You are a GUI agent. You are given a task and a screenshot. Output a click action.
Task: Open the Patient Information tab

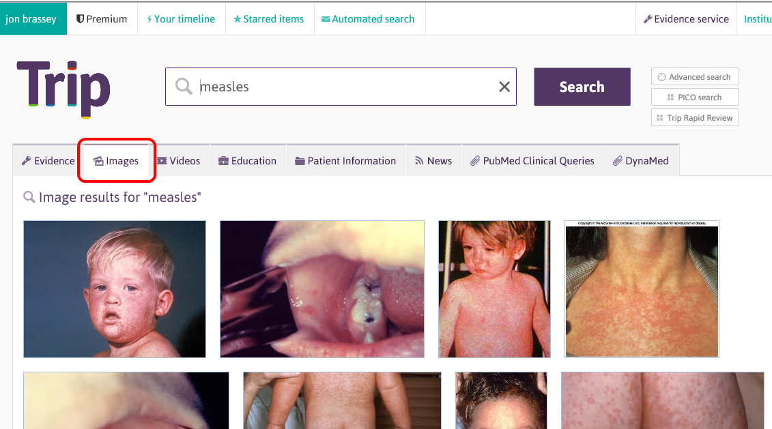345,161
